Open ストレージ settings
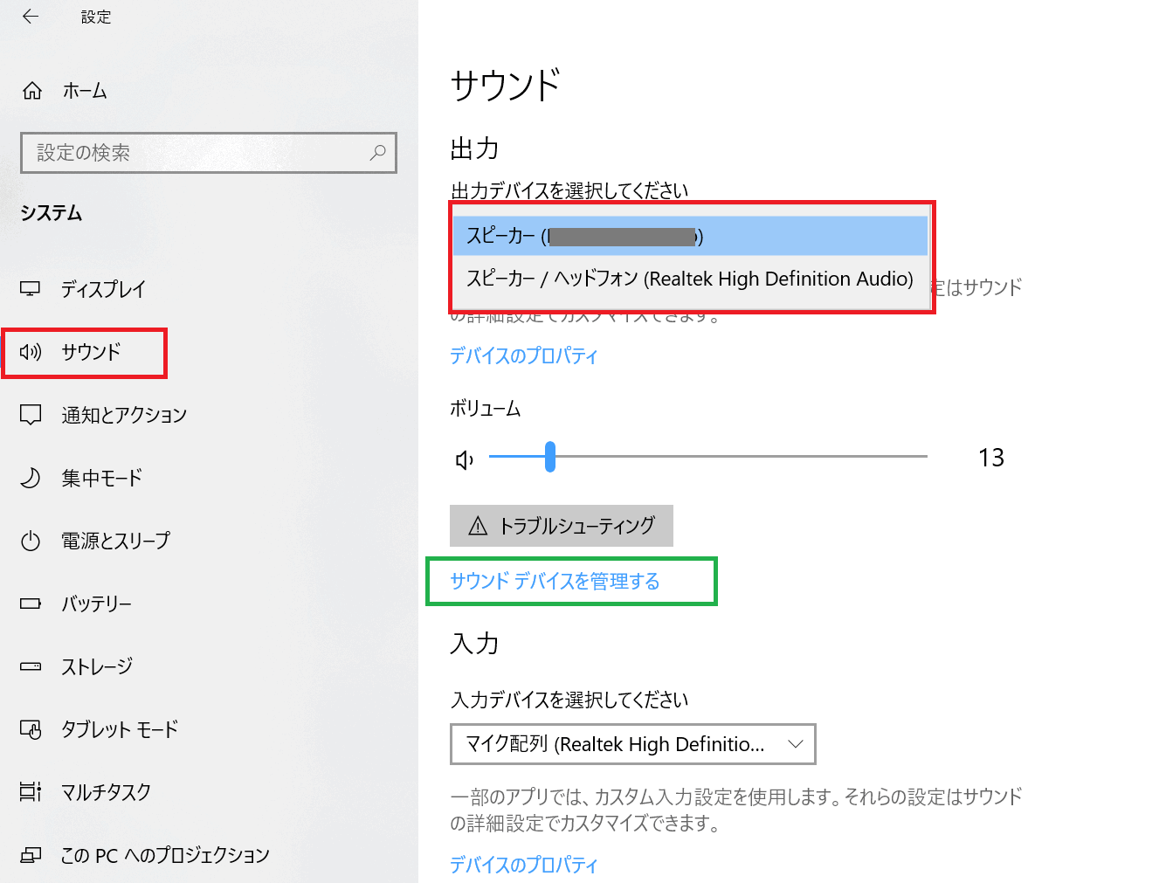 click(97, 666)
